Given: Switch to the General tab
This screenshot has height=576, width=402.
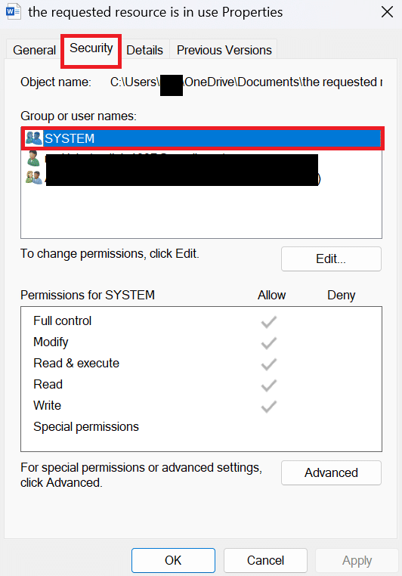Looking at the screenshot, I should [x=34, y=50].
